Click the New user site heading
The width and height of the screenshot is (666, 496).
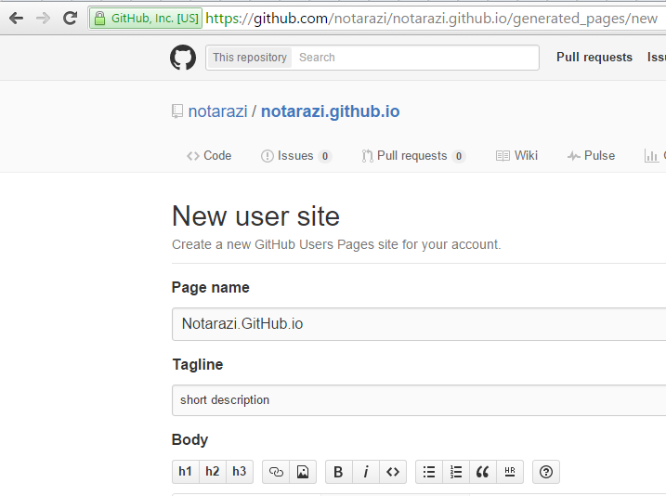click(x=255, y=216)
